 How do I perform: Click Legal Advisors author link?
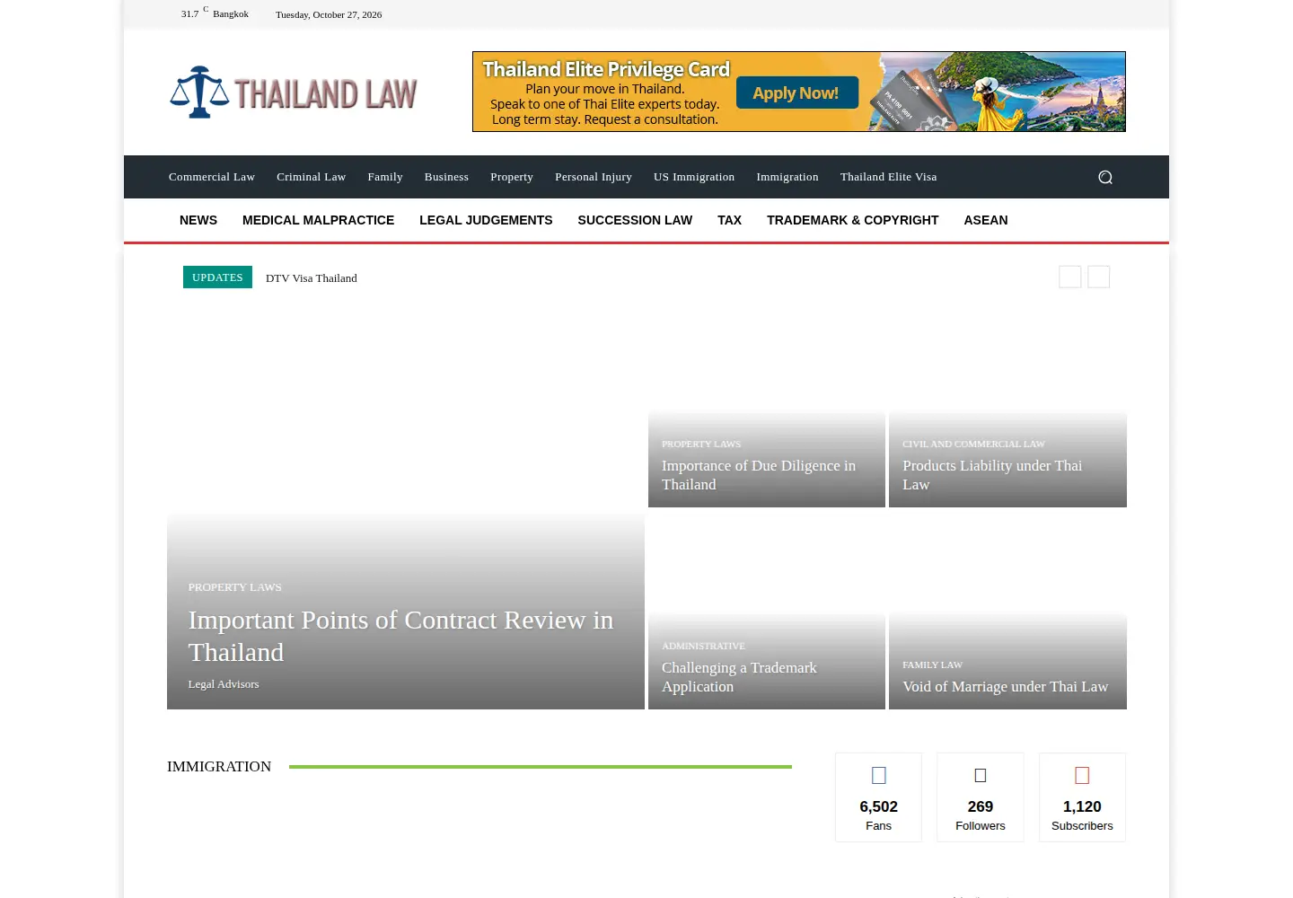[x=224, y=684]
